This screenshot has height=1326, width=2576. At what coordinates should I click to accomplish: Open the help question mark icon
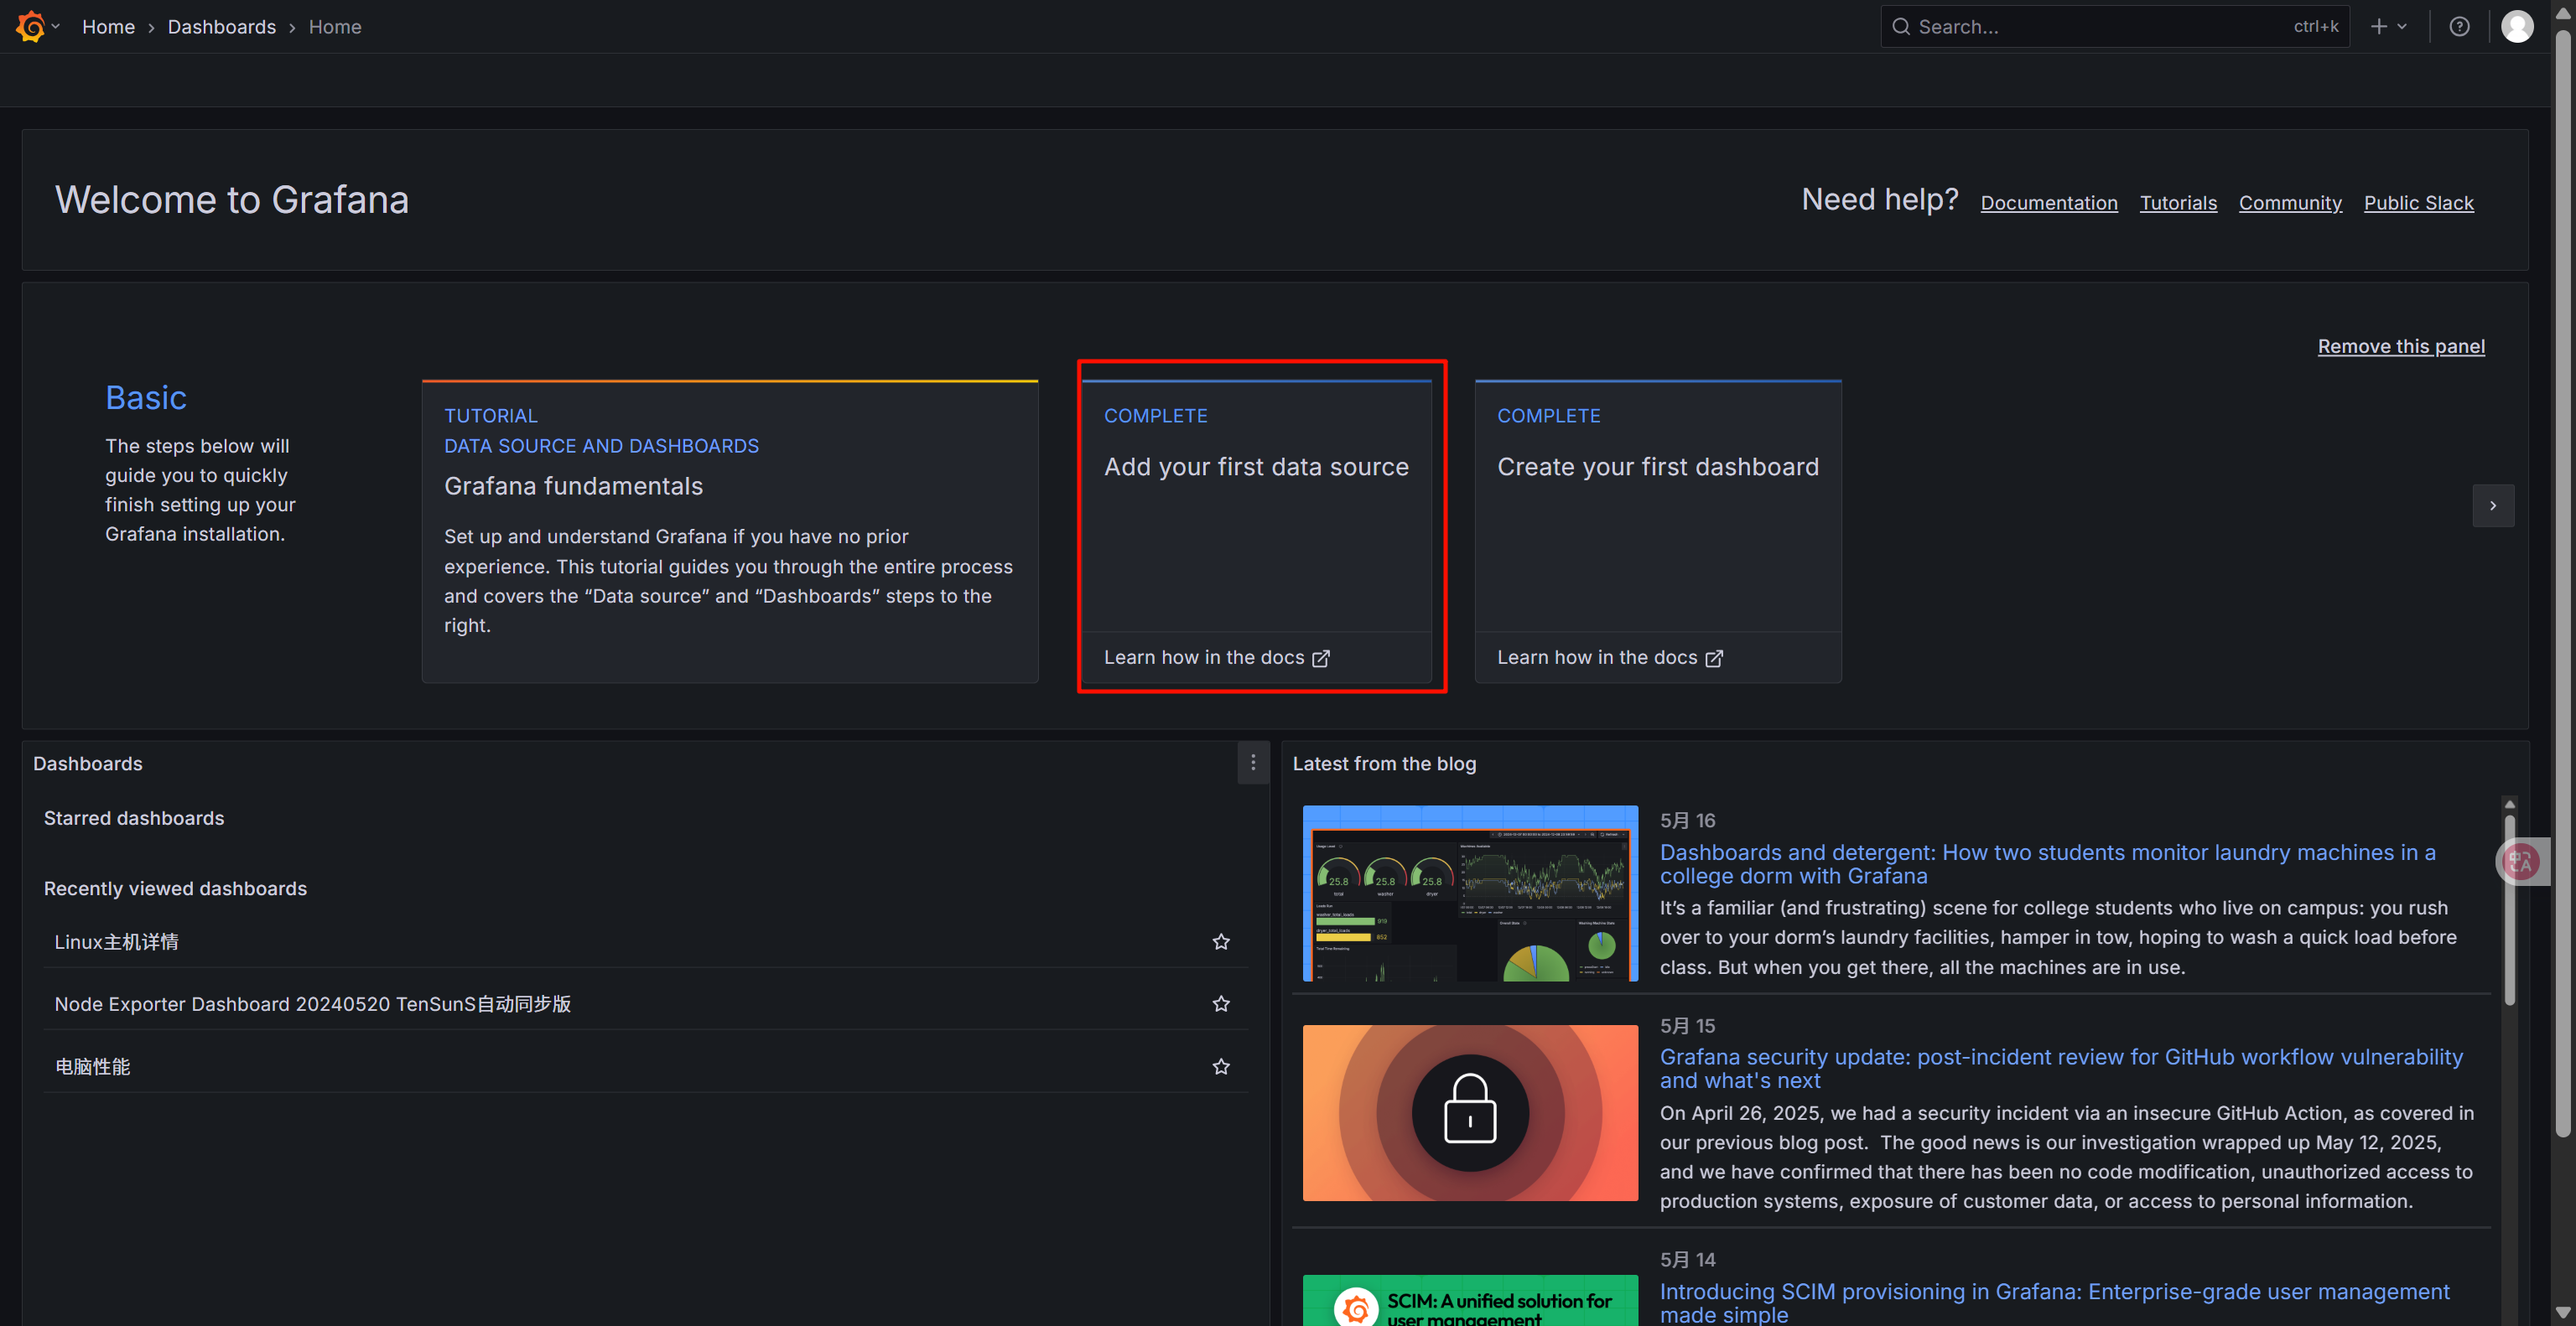2459,27
